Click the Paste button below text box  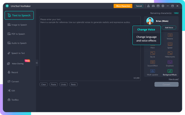pyautogui.click(x=53, y=85)
